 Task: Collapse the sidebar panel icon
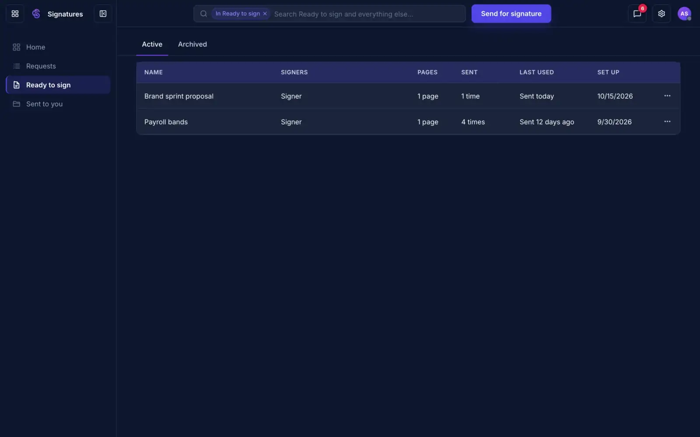click(x=103, y=14)
